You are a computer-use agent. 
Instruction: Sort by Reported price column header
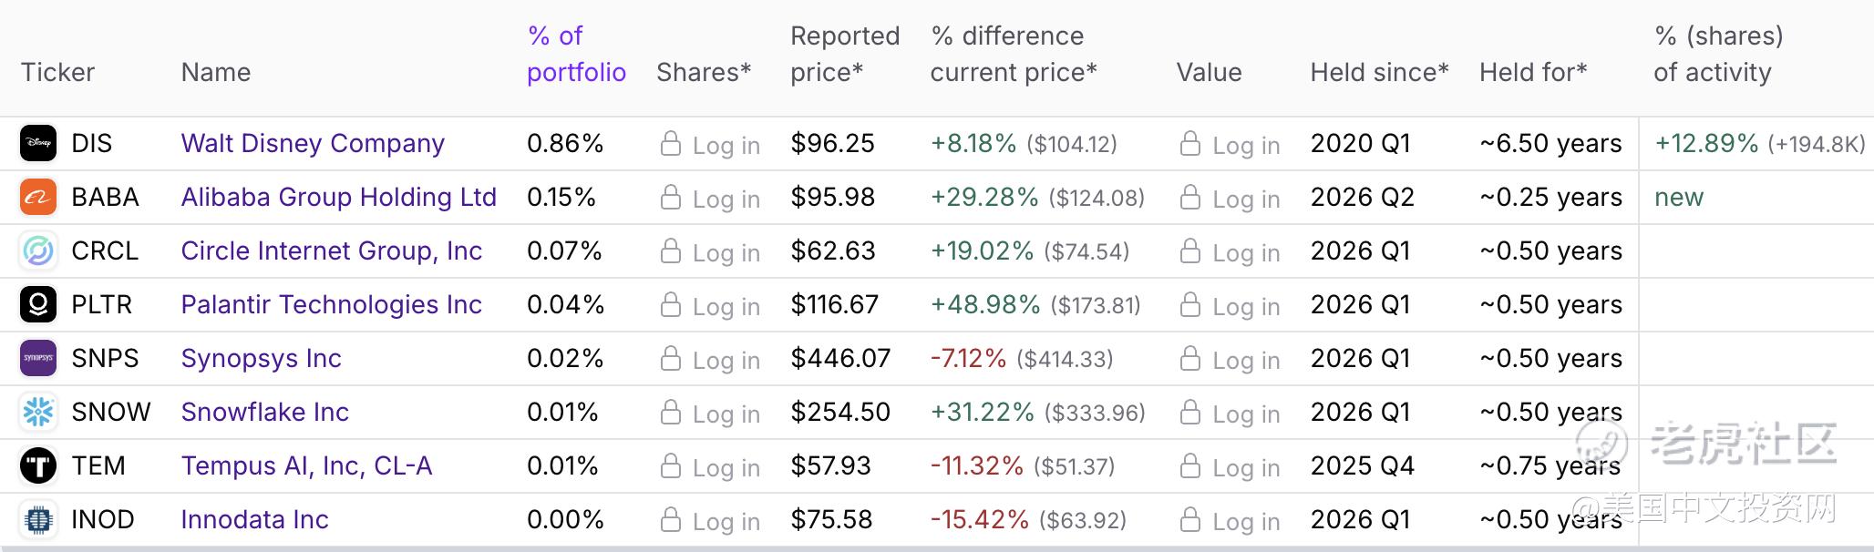(x=844, y=54)
